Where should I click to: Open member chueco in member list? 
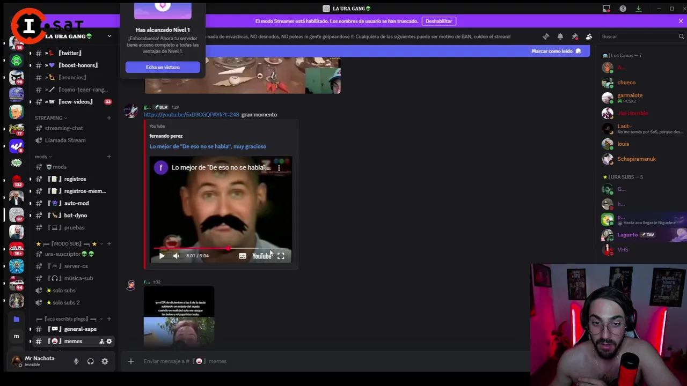pyautogui.click(x=626, y=83)
